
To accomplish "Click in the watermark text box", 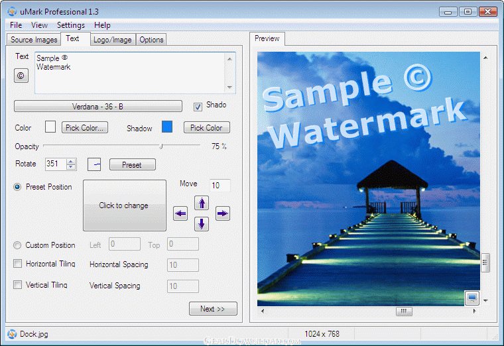I will coord(130,73).
